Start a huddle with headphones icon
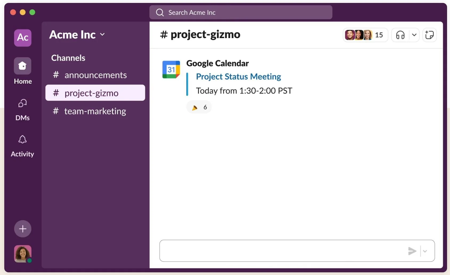Screen dimensions: 450x275 pos(400,35)
